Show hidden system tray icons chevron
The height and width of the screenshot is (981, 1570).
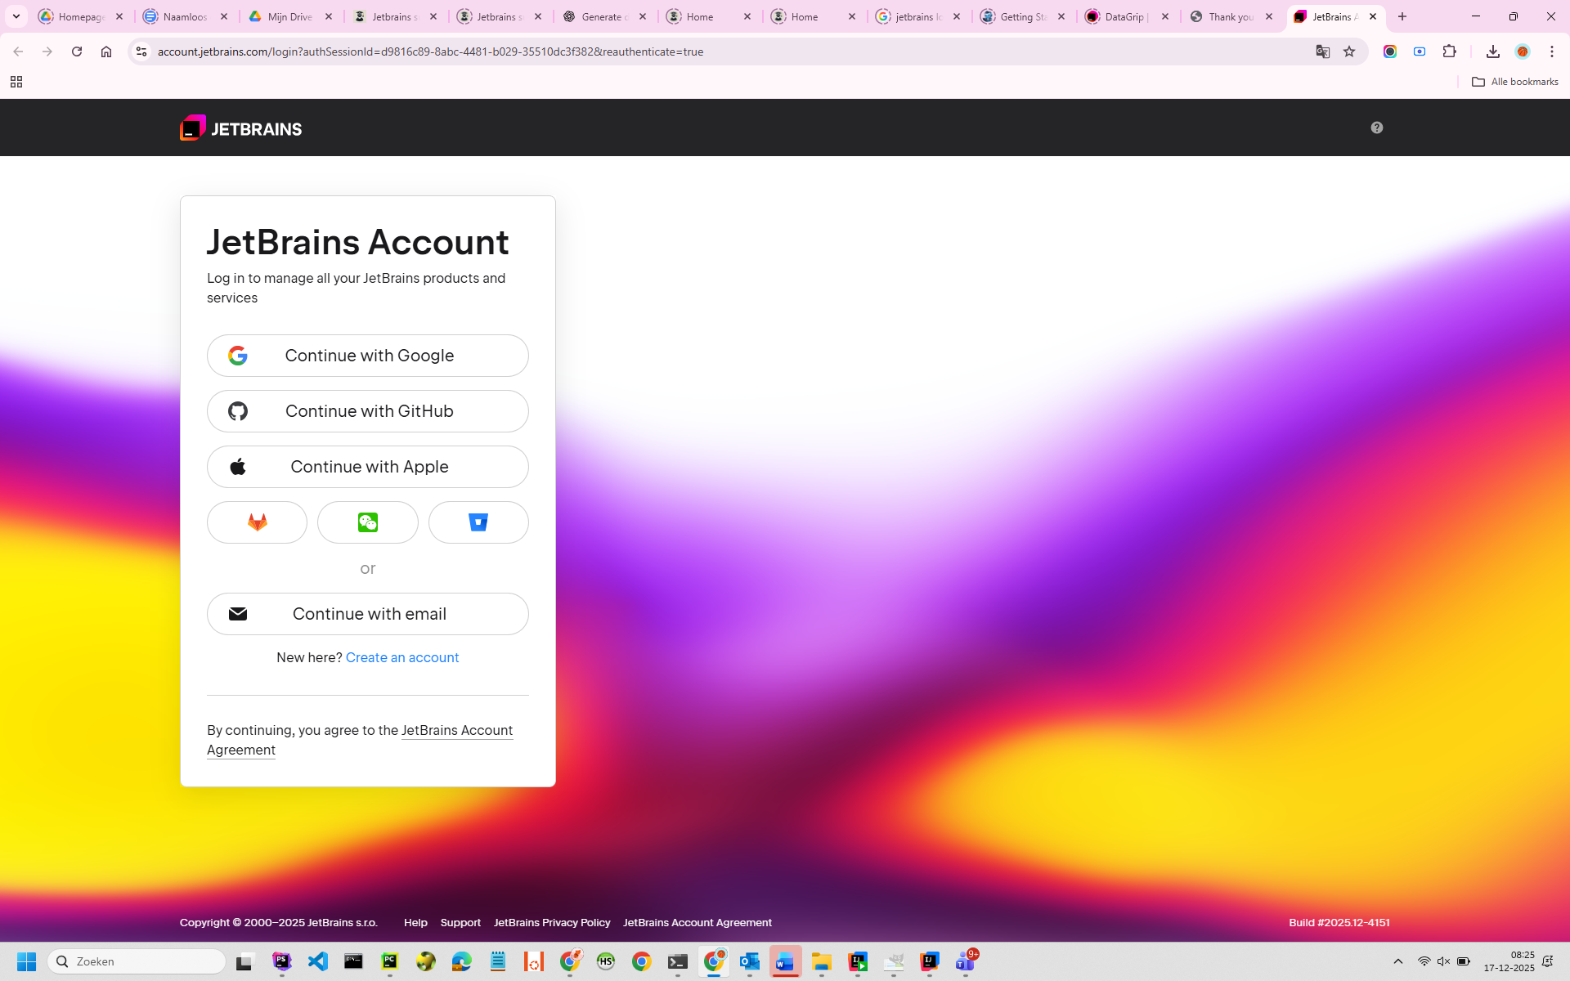pos(1398,961)
